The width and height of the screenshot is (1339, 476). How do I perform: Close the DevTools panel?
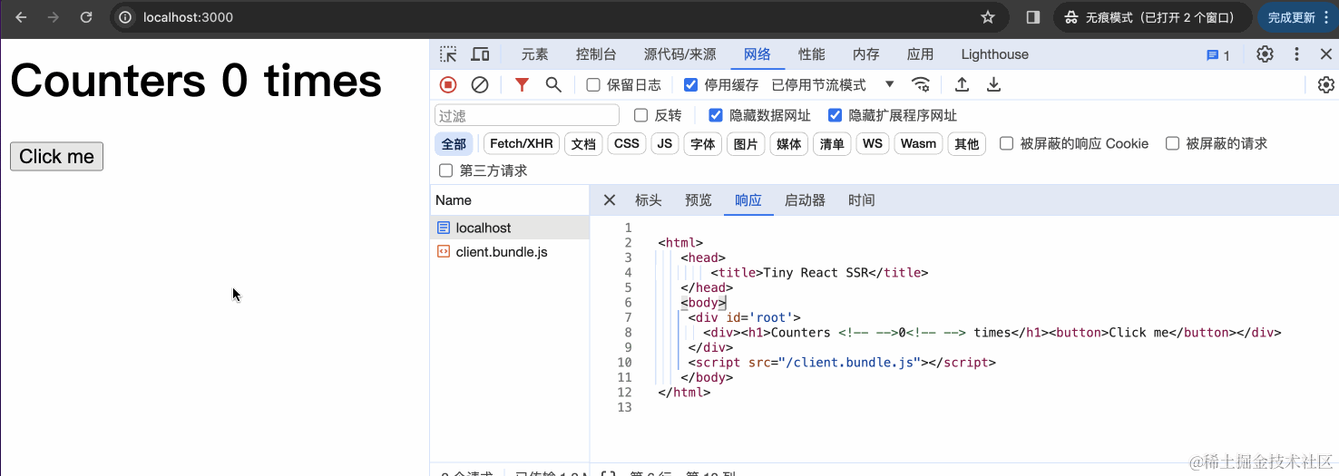1325,54
